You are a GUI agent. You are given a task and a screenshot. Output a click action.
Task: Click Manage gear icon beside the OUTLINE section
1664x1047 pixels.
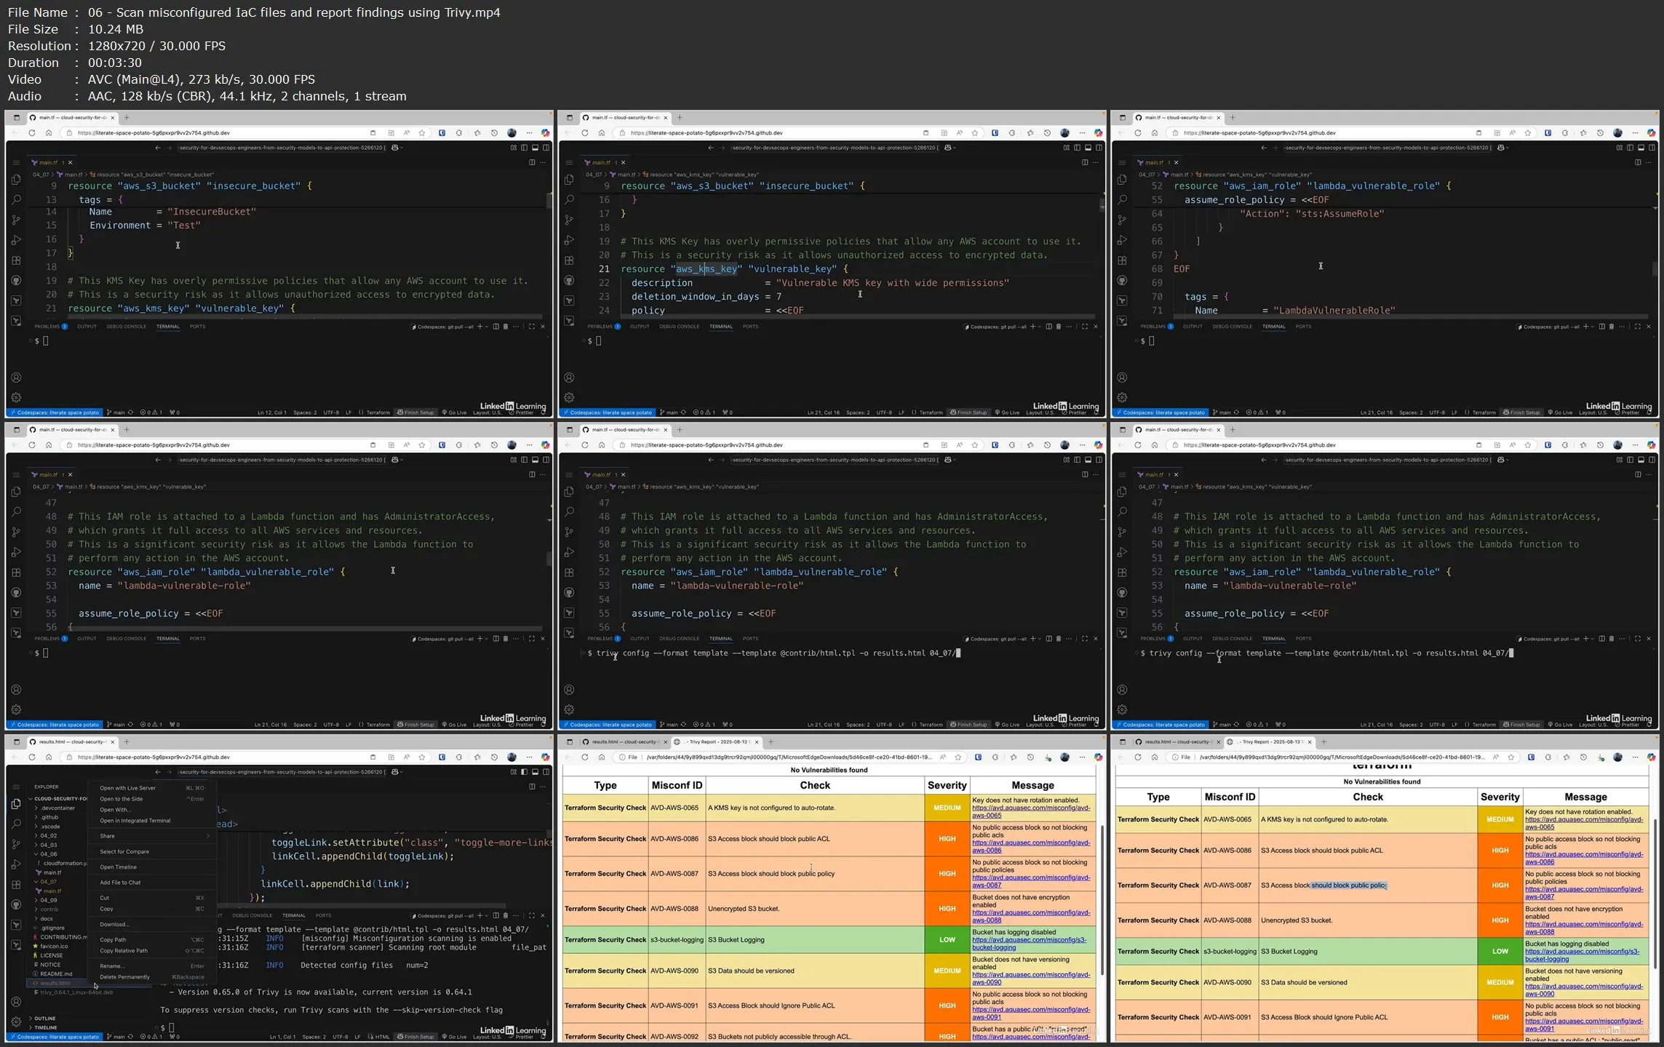[16, 1022]
